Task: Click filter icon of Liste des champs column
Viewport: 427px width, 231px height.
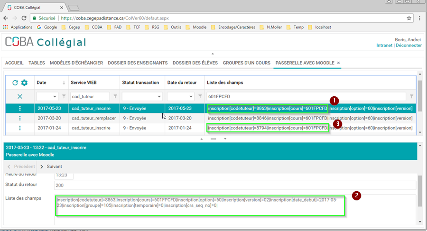Action: tap(411, 96)
